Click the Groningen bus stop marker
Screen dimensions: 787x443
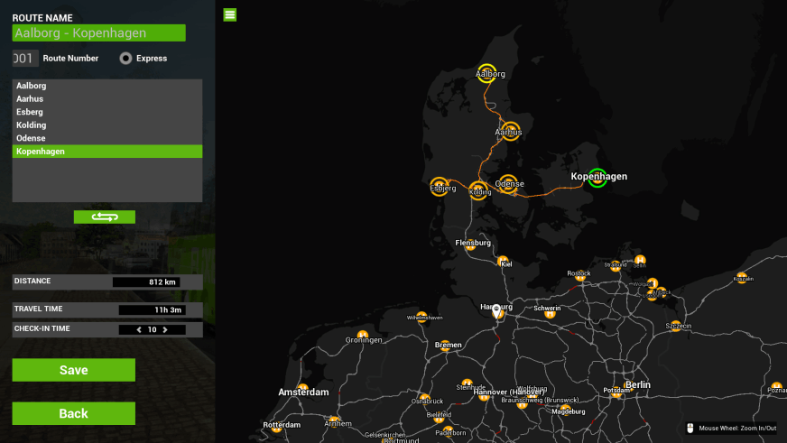pos(363,336)
